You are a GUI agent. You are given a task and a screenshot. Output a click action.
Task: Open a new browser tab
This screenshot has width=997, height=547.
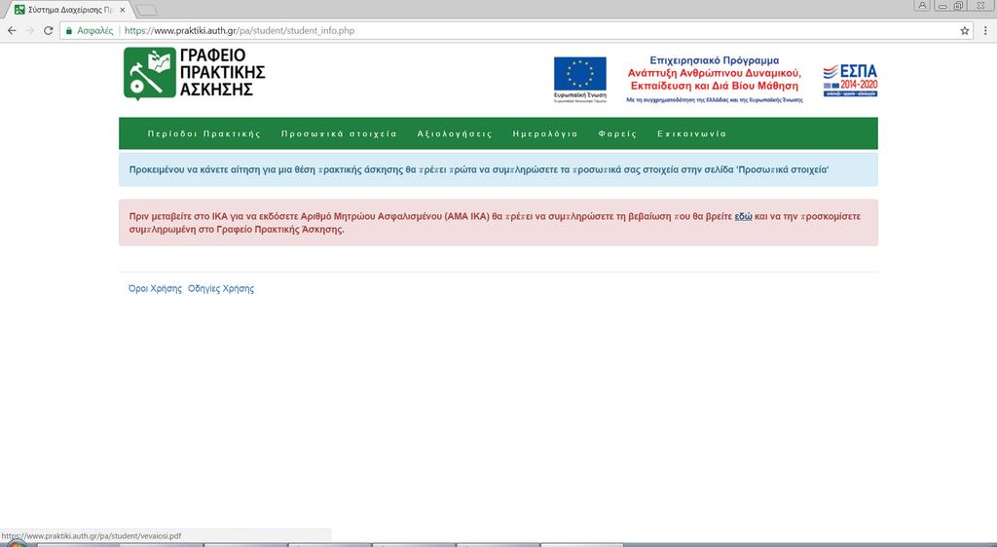146,10
